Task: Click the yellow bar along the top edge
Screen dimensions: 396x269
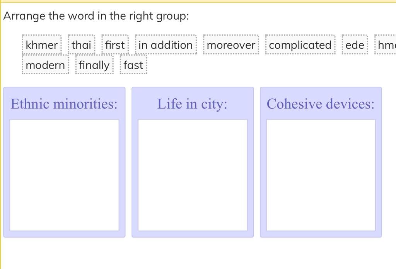Action: [198, 1]
